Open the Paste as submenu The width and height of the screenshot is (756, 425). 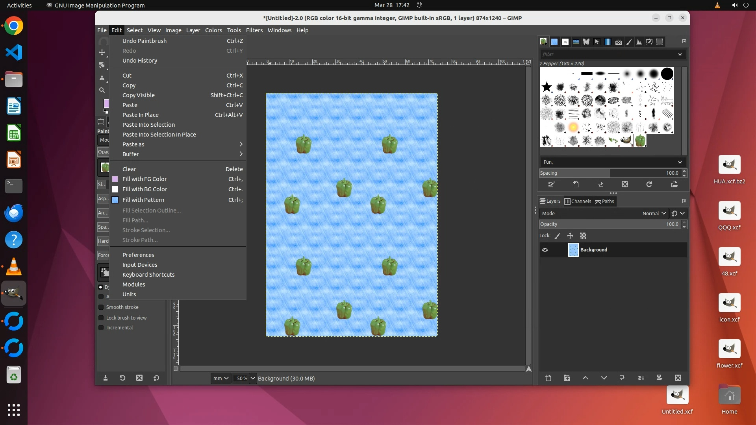point(133,144)
